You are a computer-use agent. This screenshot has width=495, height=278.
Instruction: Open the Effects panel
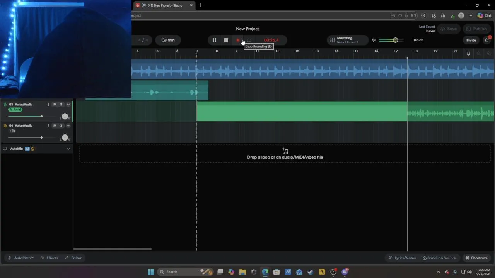point(49,258)
